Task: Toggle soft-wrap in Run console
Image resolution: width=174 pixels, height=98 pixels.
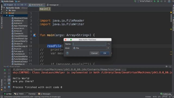Action: [9, 77]
